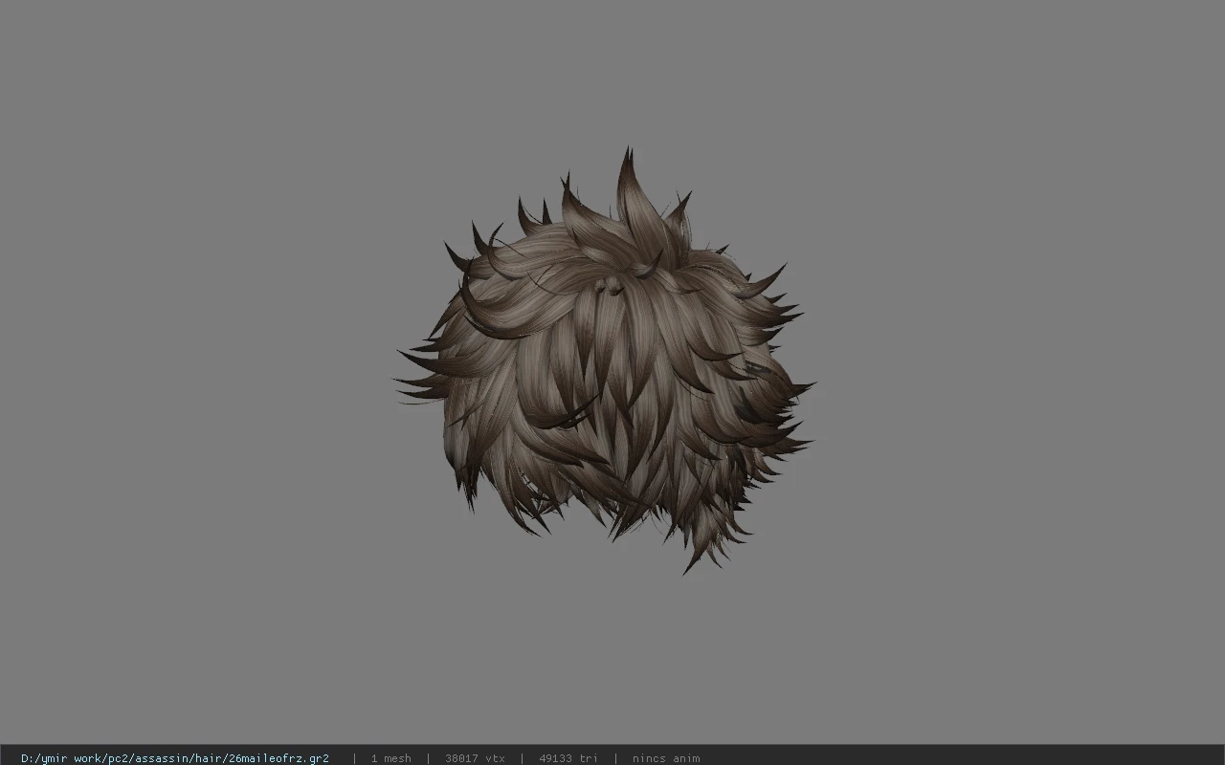Click the 'nincs anim' status entry
The width and height of the screenshot is (1225, 765).
(x=666, y=758)
